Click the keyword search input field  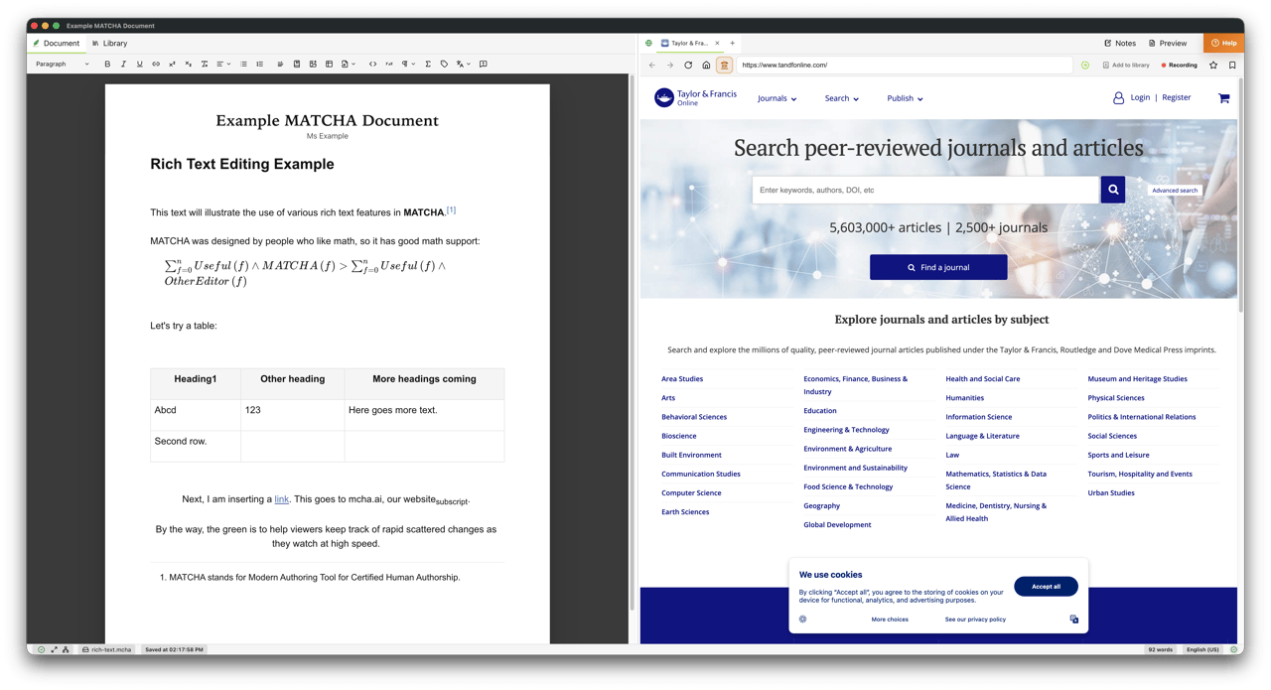pos(925,190)
